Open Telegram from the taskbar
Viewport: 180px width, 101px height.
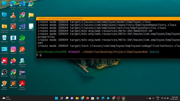tap(108, 98)
